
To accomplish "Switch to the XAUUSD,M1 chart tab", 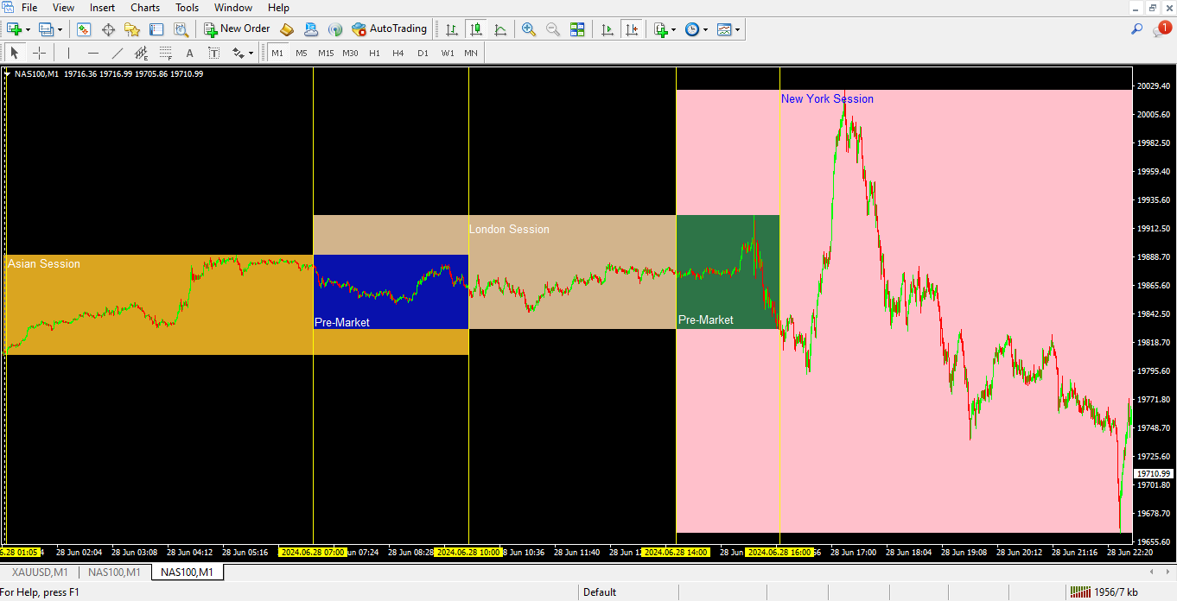I will [40, 572].
